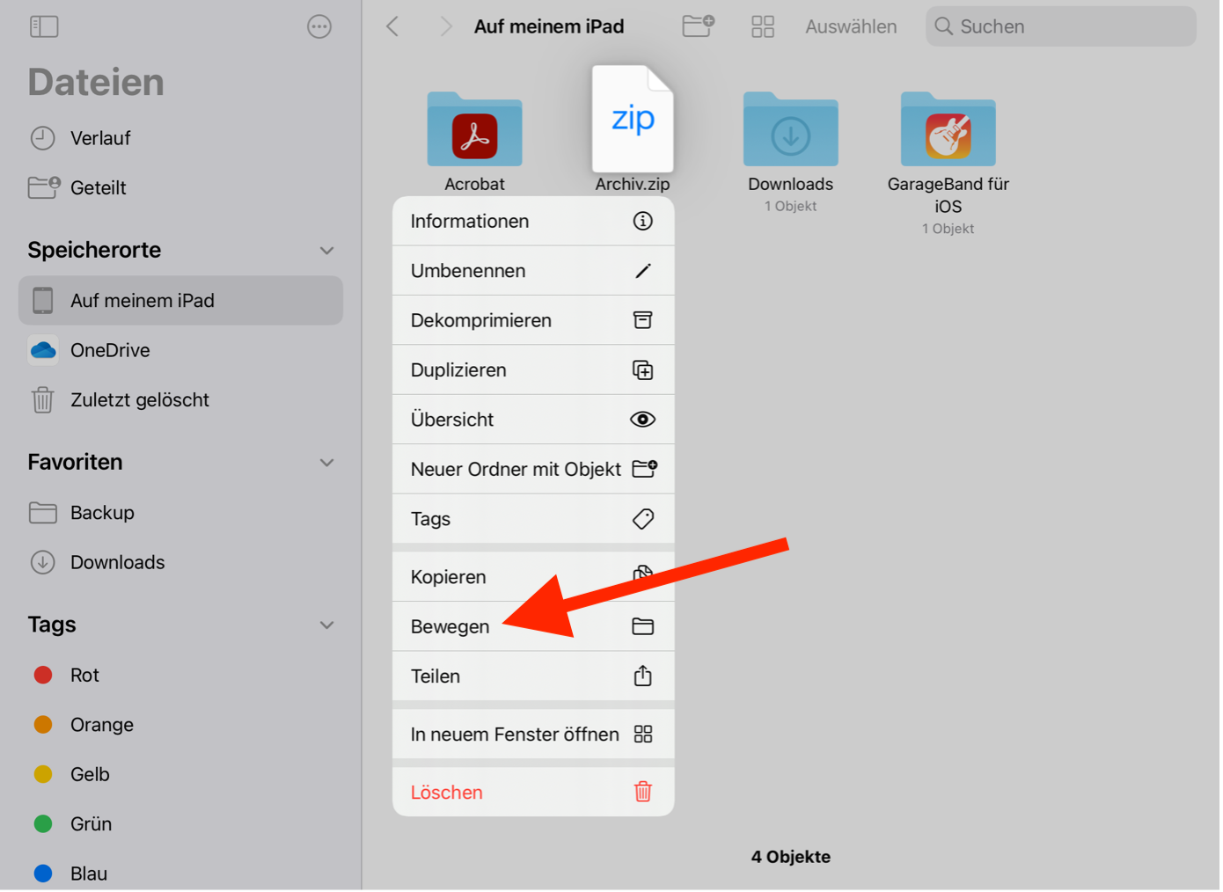Click the Suchen search field
Viewport: 1223px width, 892px height.
[1060, 26]
